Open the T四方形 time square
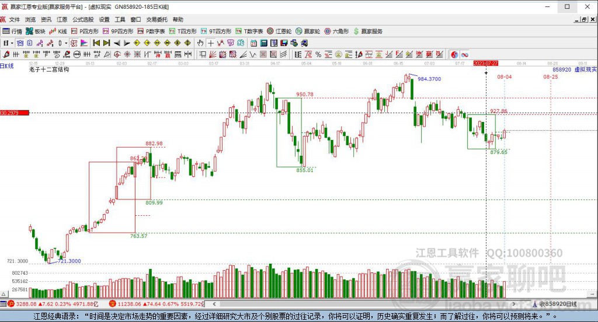 [183, 32]
